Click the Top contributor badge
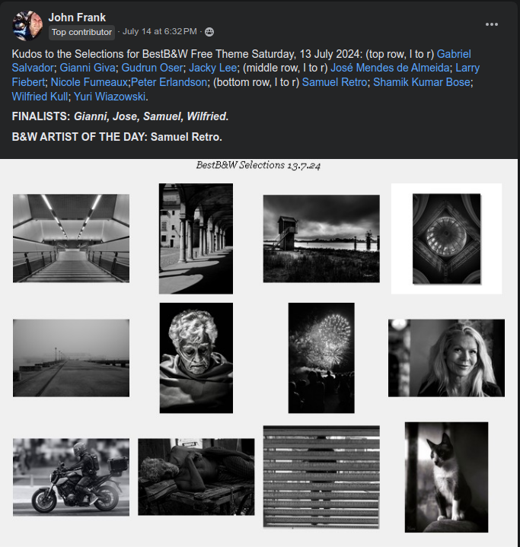This screenshot has height=547, width=520. [x=81, y=32]
